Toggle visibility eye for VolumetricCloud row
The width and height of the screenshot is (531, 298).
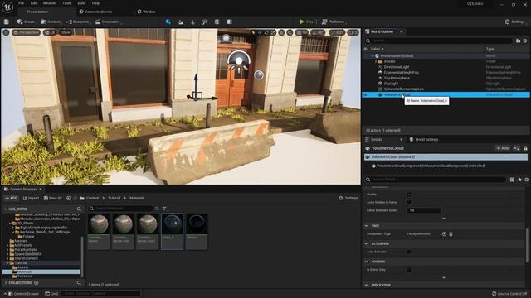click(x=365, y=95)
